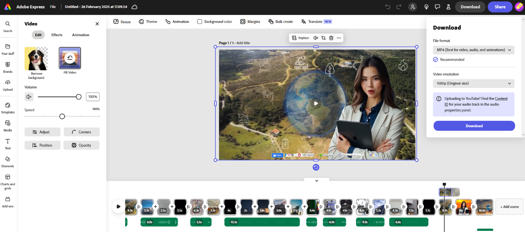Toggle the Background color checkbox
This screenshot has width=525, height=232.
pos(200,22)
